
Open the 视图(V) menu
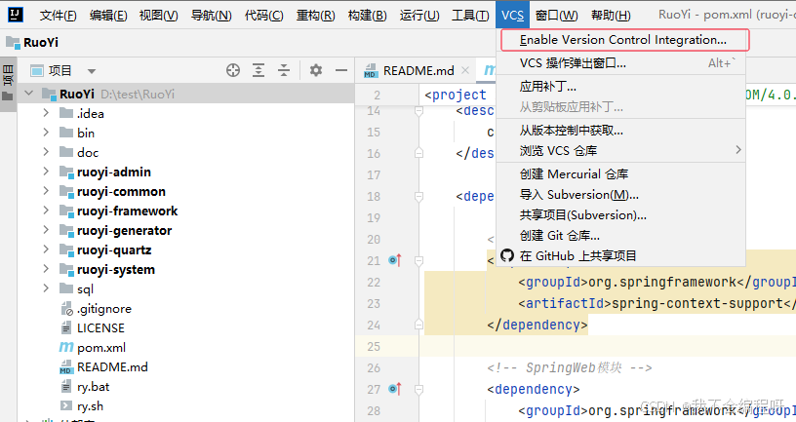point(159,16)
